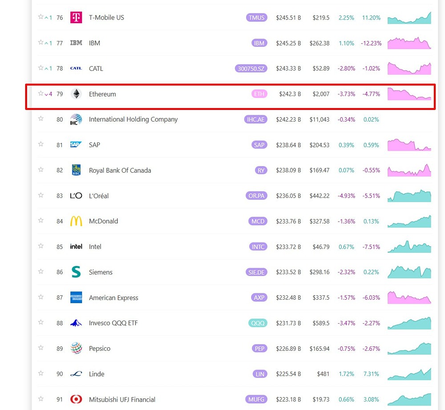445x410 pixels.
Task: Toggle the favorite star for SAP
Action: (40, 144)
